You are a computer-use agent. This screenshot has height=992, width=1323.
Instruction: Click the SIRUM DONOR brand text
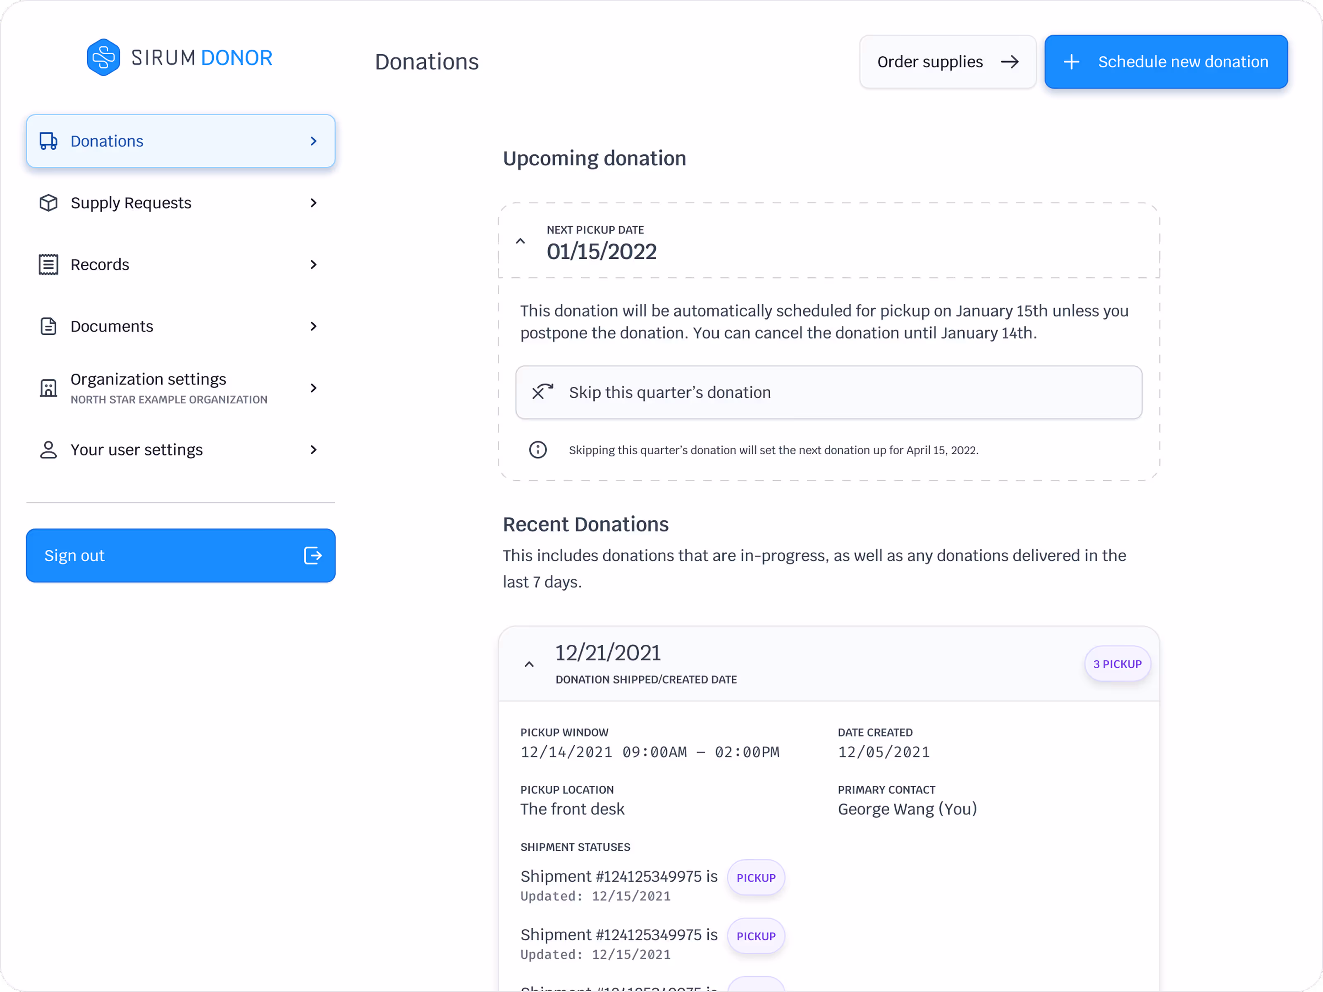pos(202,58)
